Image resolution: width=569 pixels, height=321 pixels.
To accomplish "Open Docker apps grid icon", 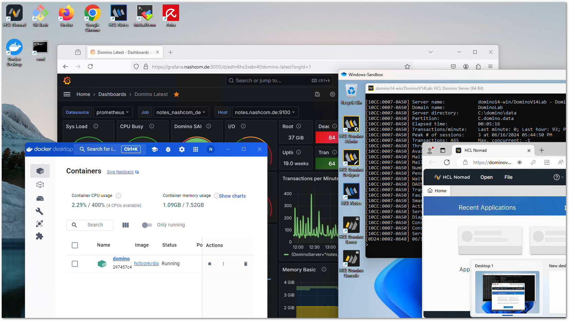I will point(196,149).
